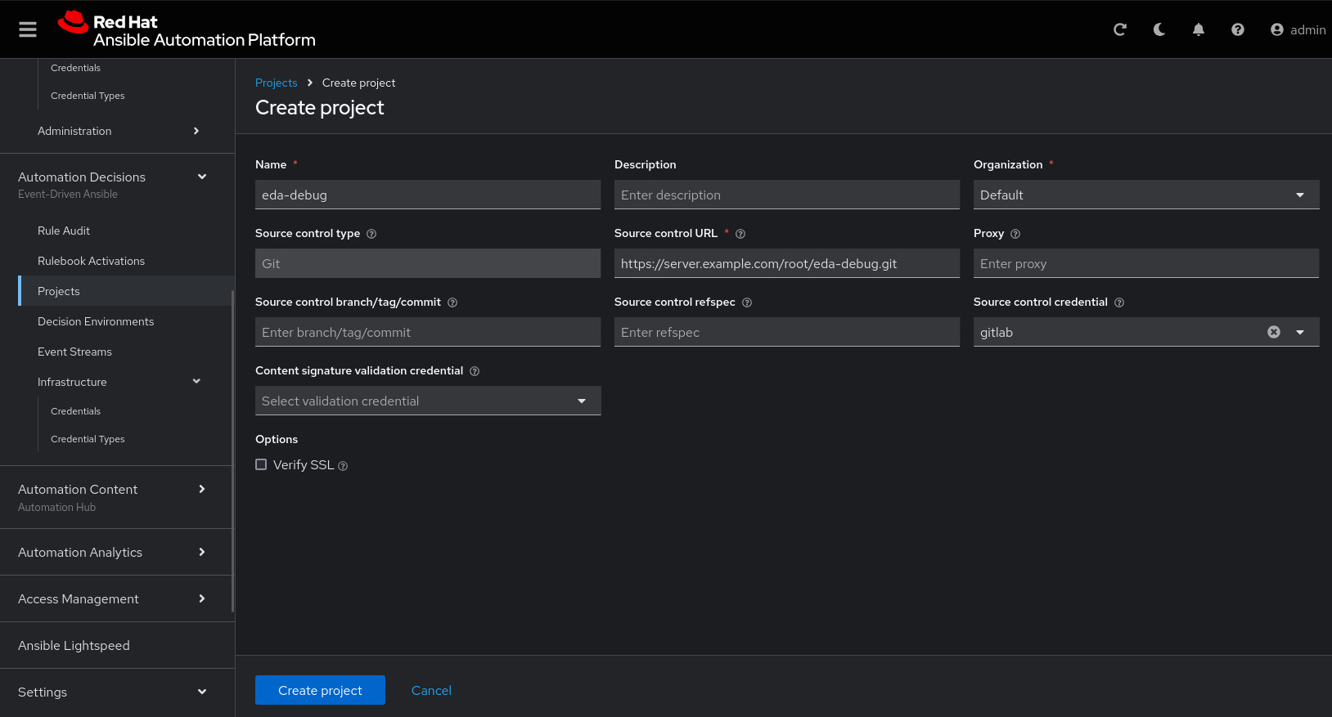Collapse the Automation Decisions section
This screenshot has height=717, width=1332.
118,184
